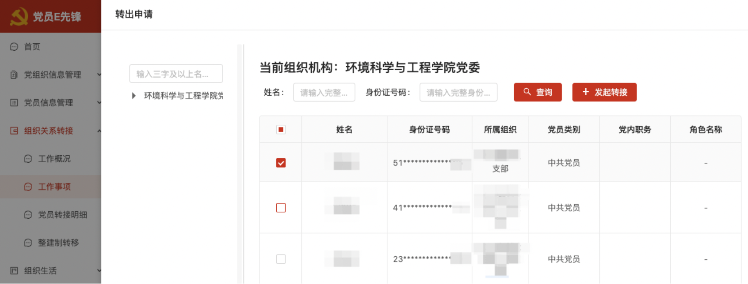Collapse the 组织关系转接 menu chevron

(99, 131)
